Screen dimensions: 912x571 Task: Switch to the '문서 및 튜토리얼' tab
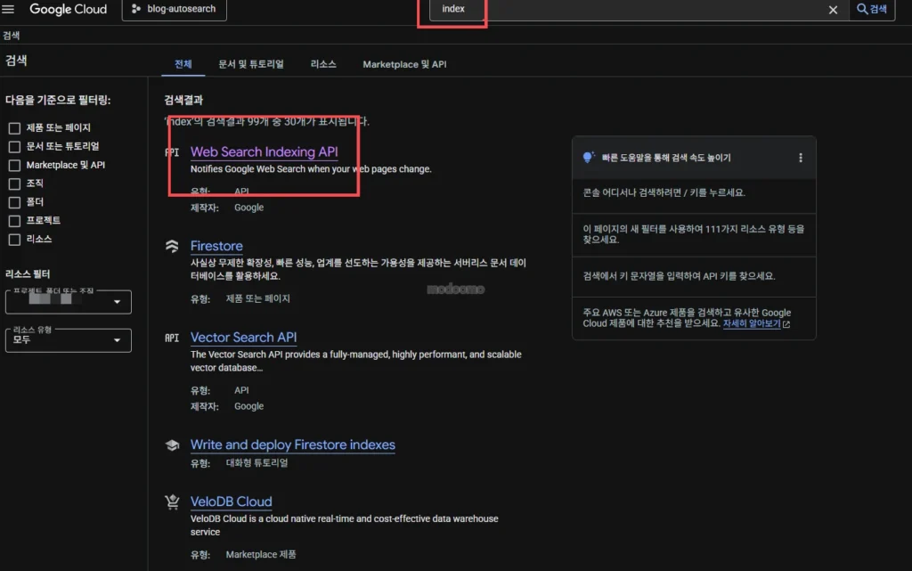(x=251, y=64)
